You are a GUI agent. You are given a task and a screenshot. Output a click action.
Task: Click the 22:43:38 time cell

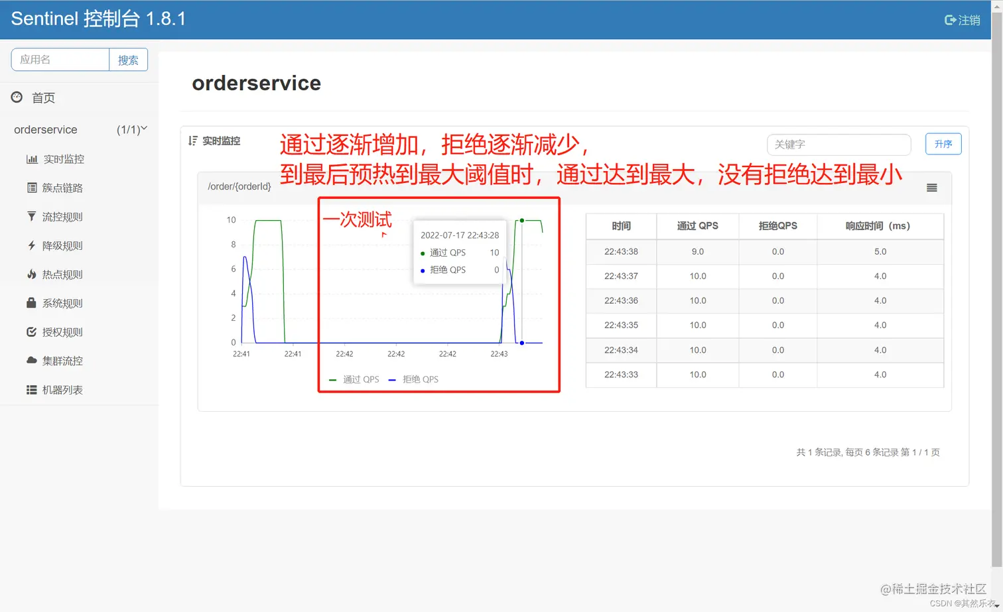click(621, 251)
